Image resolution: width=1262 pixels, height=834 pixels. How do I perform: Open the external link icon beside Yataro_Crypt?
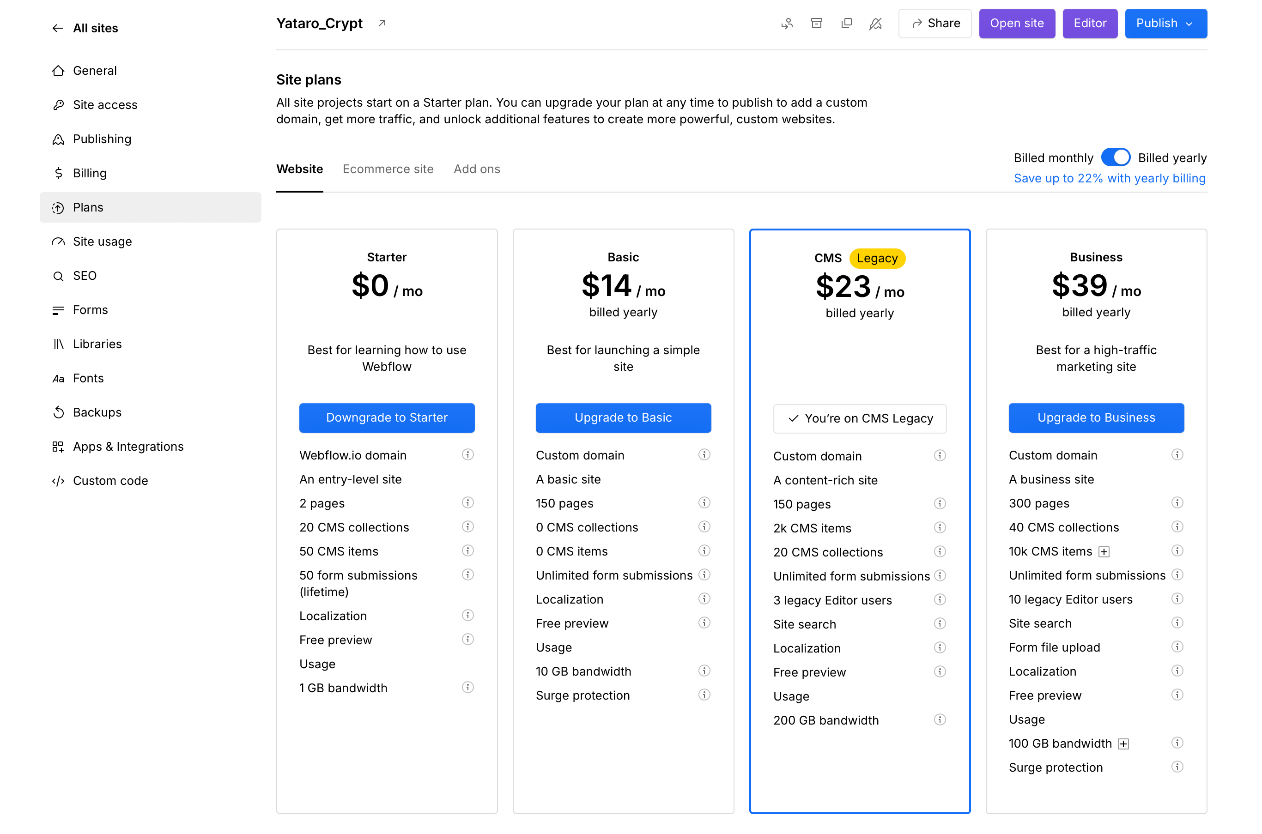pos(382,24)
